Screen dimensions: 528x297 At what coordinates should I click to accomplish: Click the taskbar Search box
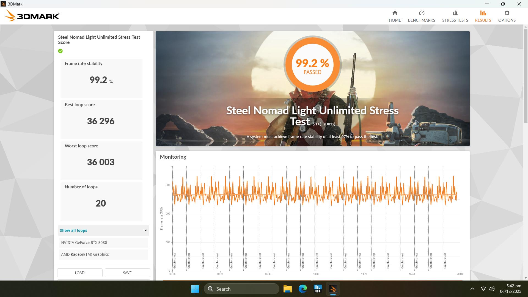pyautogui.click(x=241, y=289)
